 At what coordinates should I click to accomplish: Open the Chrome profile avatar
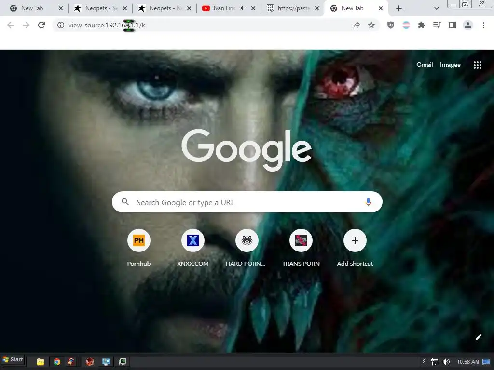468,25
